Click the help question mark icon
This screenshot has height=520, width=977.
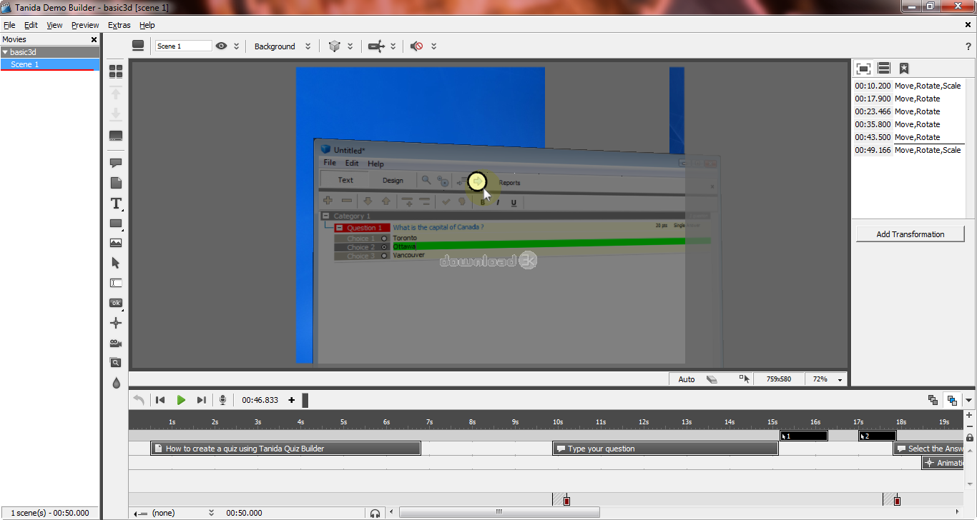pyautogui.click(x=968, y=46)
